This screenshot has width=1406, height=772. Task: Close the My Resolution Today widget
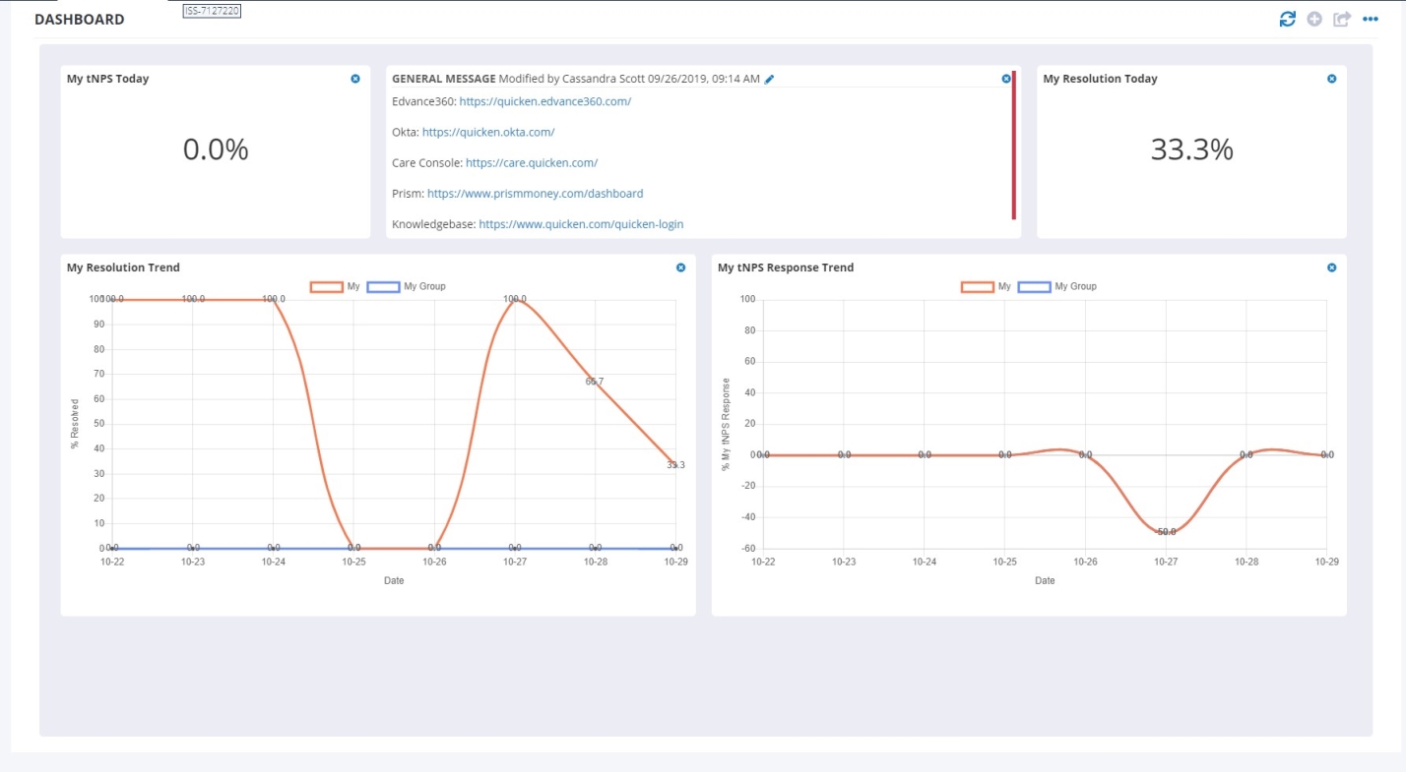(x=1331, y=79)
